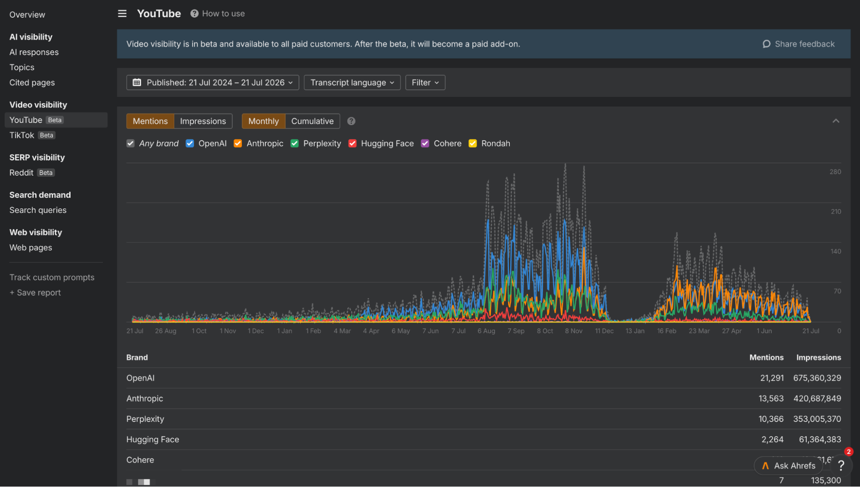Viewport: 860px width, 487px height.
Task: Open the Filter dropdown
Action: tap(425, 82)
